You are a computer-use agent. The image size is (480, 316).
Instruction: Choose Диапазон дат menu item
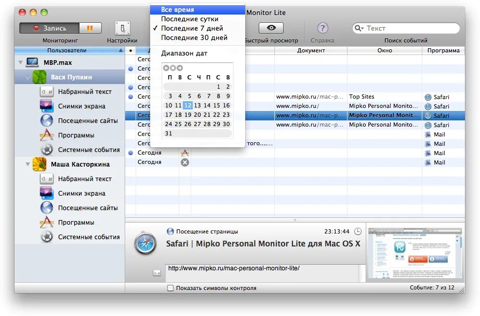tap(198, 53)
